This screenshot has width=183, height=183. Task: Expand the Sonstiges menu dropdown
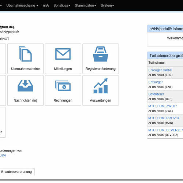62,5
